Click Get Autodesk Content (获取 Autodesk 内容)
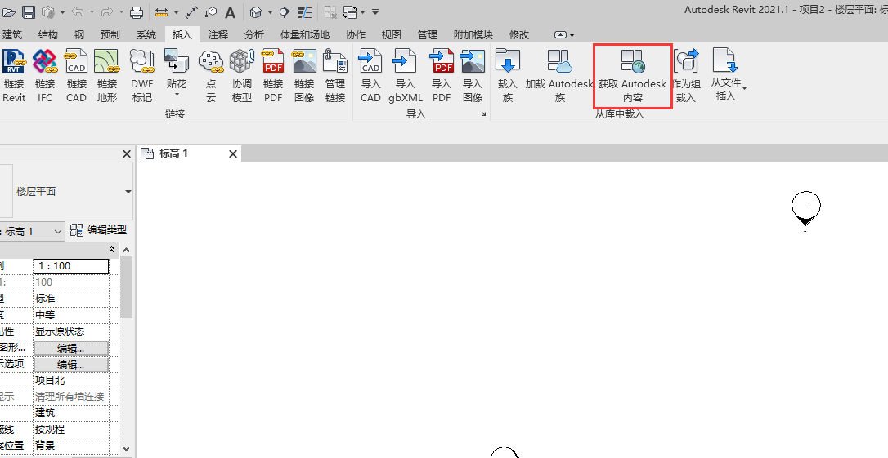 (x=633, y=75)
